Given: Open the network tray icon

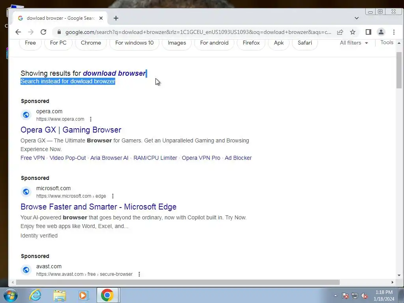Looking at the screenshot, I should tap(355, 296).
